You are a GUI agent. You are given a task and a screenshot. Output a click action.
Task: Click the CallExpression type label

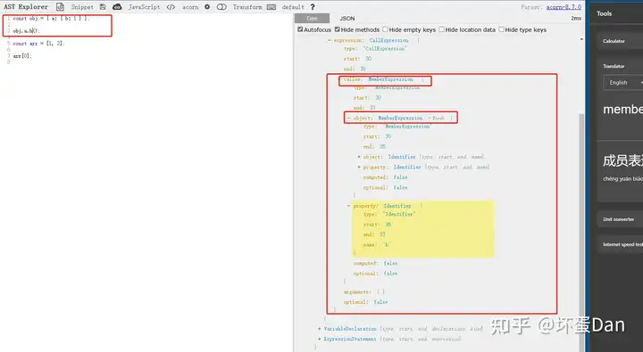tap(388, 40)
